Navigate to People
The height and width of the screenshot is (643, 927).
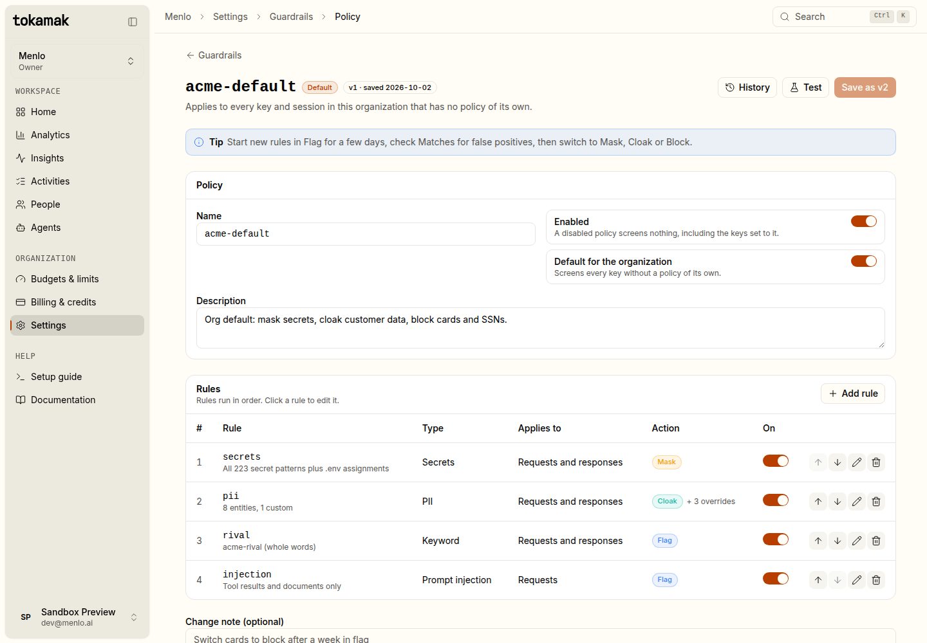coord(77,204)
